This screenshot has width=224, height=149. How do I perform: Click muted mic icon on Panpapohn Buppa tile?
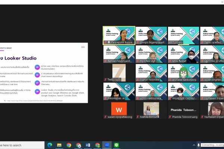point(105,42)
